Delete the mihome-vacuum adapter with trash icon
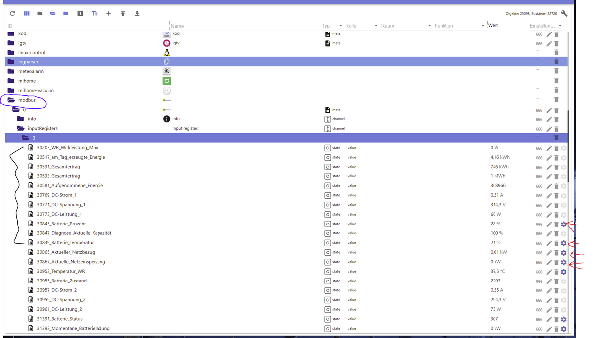Screen dimensions: 594x338 pyautogui.click(x=556, y=90)
